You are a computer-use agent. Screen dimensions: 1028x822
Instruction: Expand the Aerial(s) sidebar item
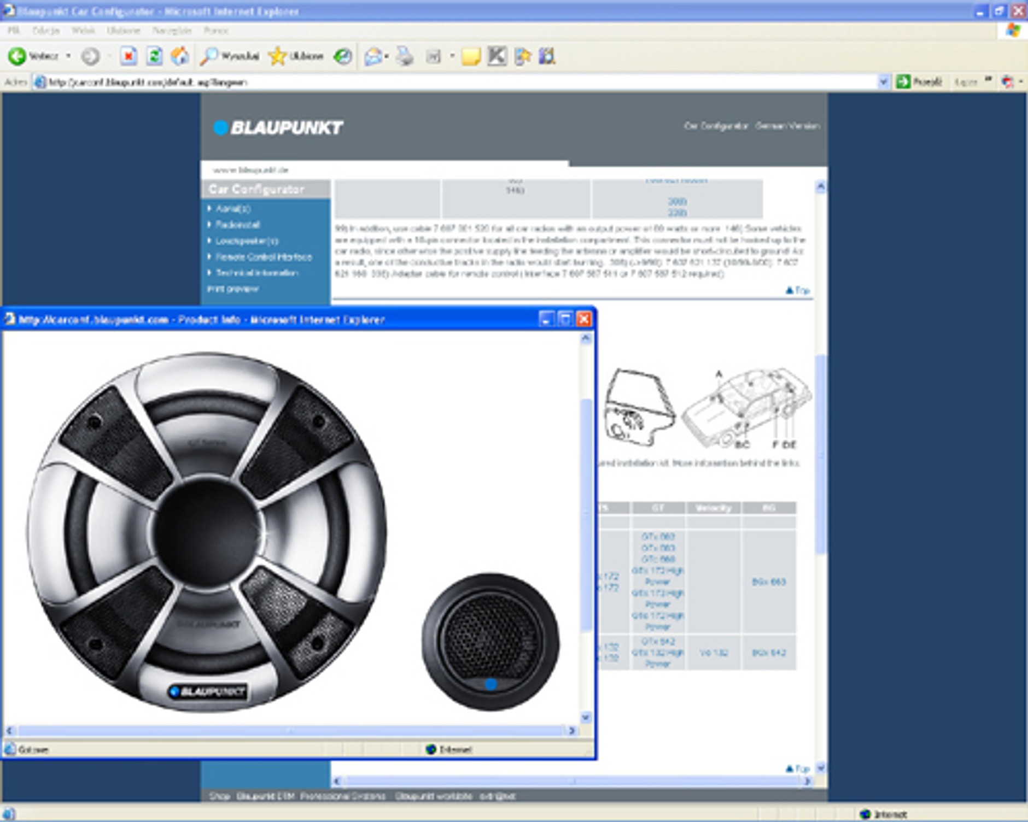(x=232, y=208)
